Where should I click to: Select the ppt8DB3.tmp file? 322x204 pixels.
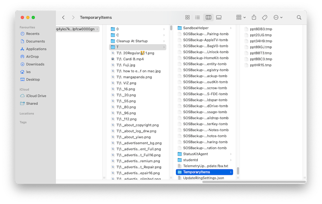coord(260,29)
